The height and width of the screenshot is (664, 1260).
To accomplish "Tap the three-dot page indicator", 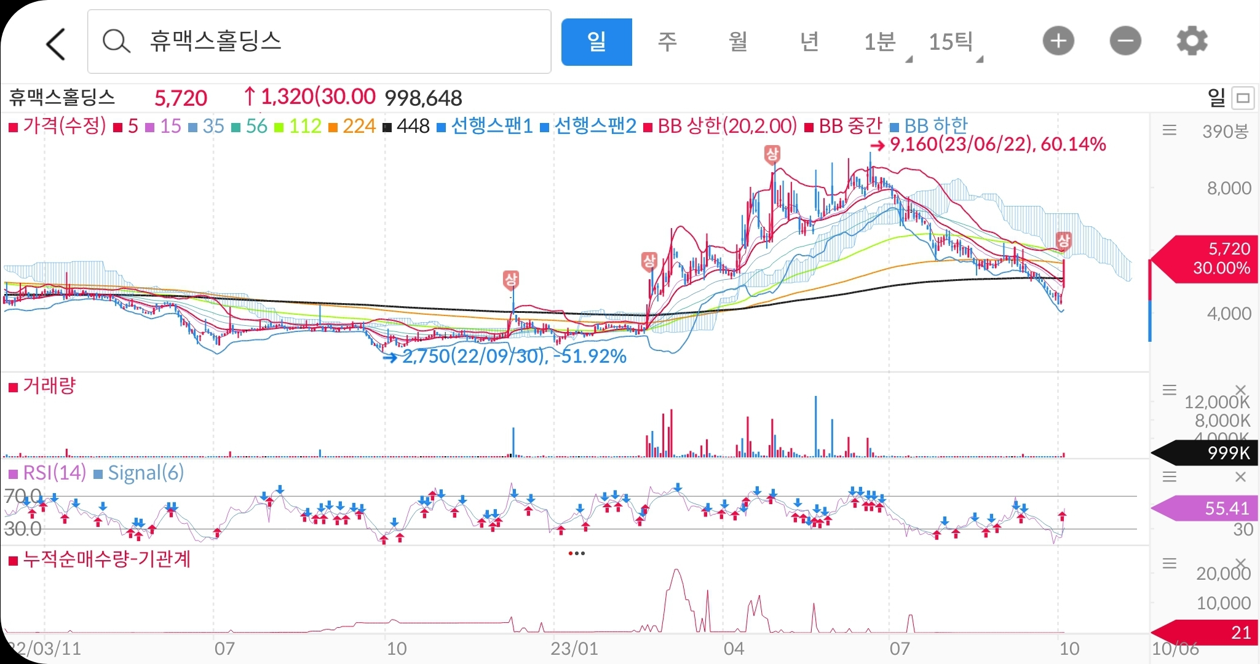I will point(577,553).
